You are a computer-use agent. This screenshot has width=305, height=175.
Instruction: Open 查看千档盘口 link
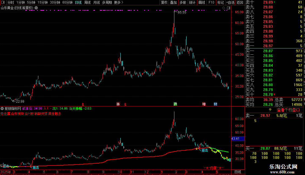tap(288, 110)
